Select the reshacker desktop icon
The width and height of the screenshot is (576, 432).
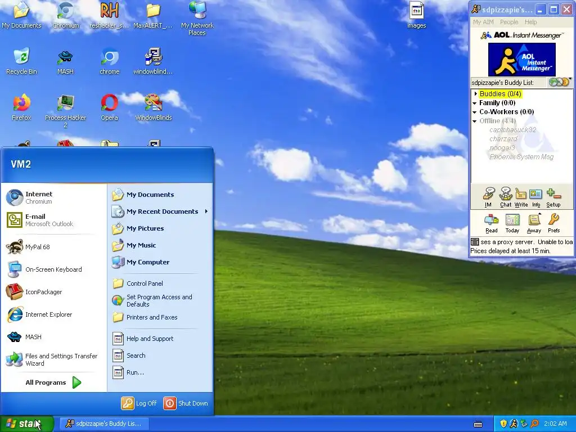[x=110, y=15]
